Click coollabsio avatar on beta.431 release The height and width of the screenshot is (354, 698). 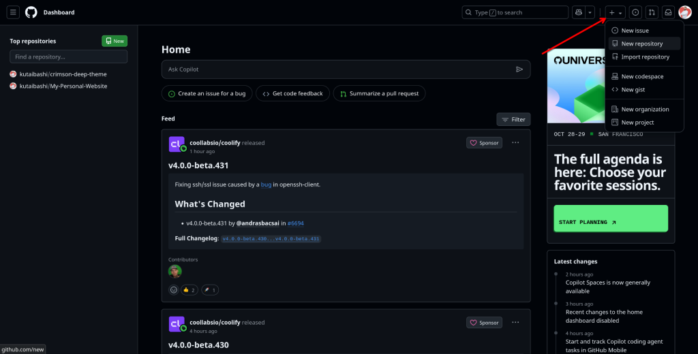click(x=177, y=144)
